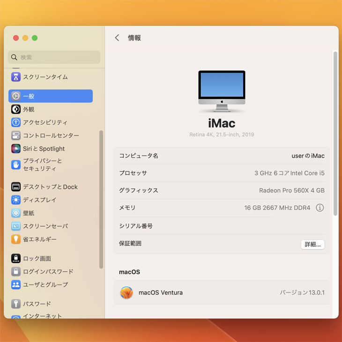342x342 pixels.
Task: Click the Screen Time hourglass icon
Action: pos(16,77)
